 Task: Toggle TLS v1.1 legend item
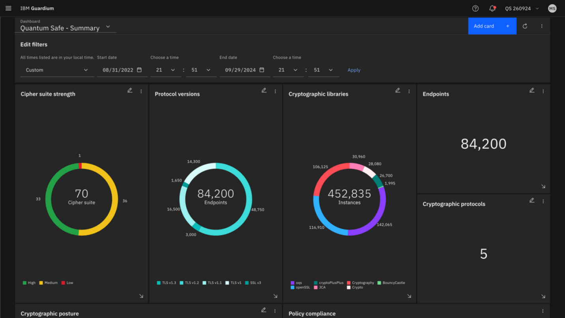(x=212, y=283)
